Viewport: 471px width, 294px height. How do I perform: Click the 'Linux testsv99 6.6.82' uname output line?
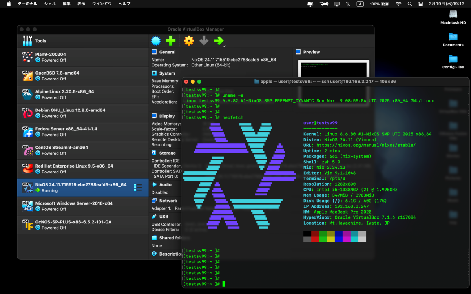point(309,101)
